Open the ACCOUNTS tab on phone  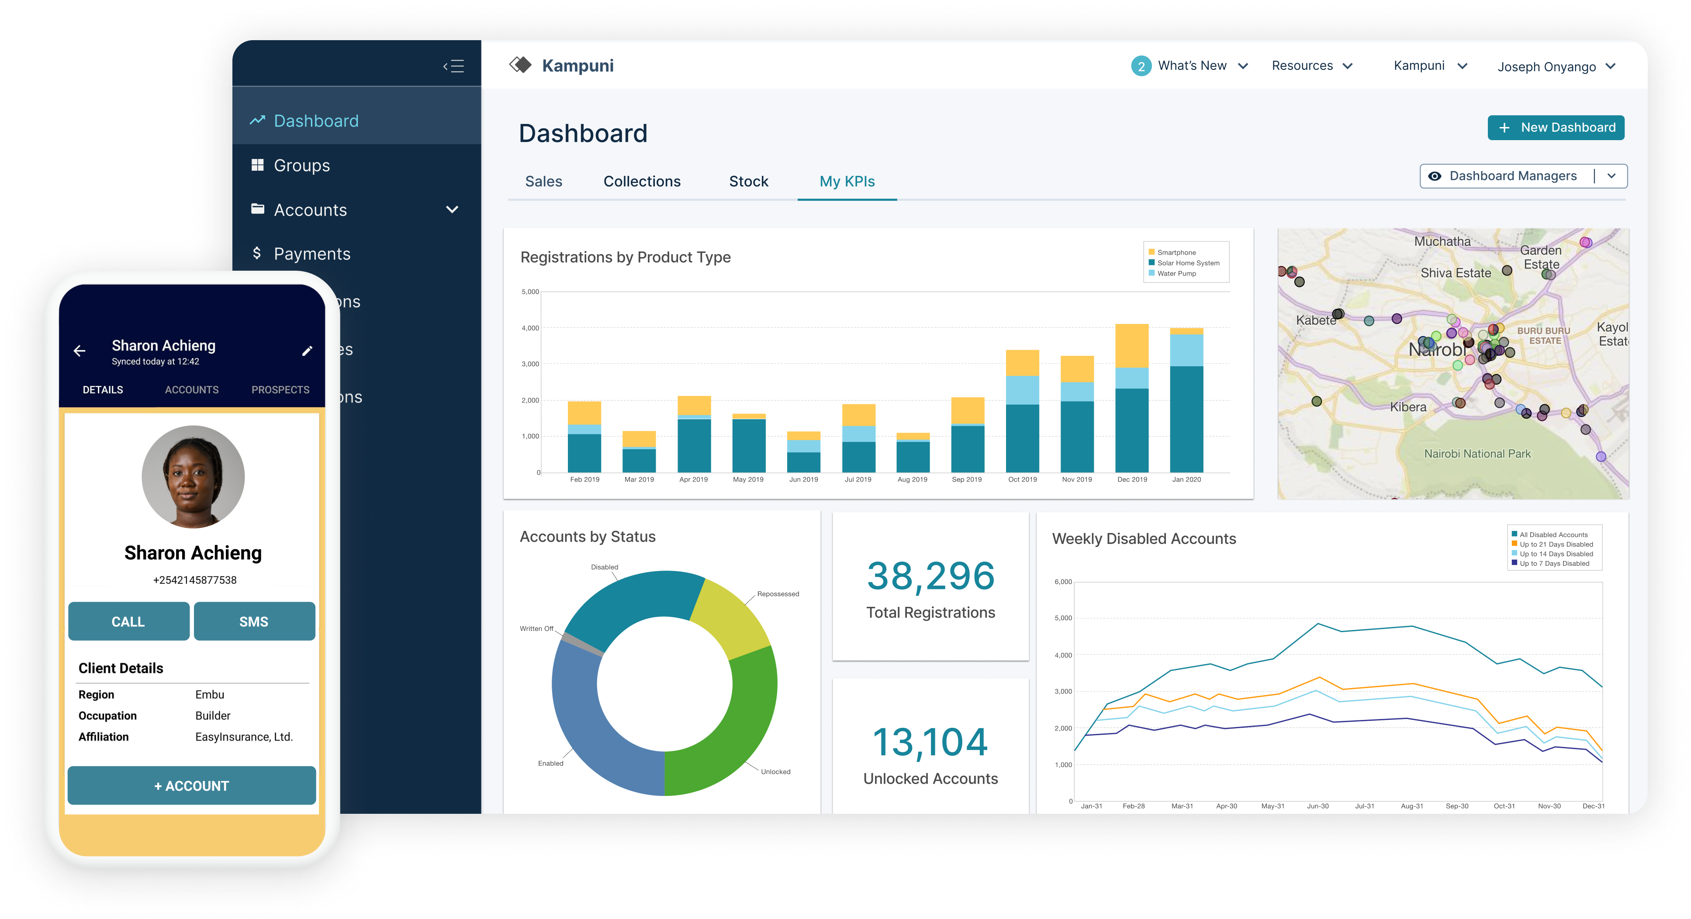[191, 389]
